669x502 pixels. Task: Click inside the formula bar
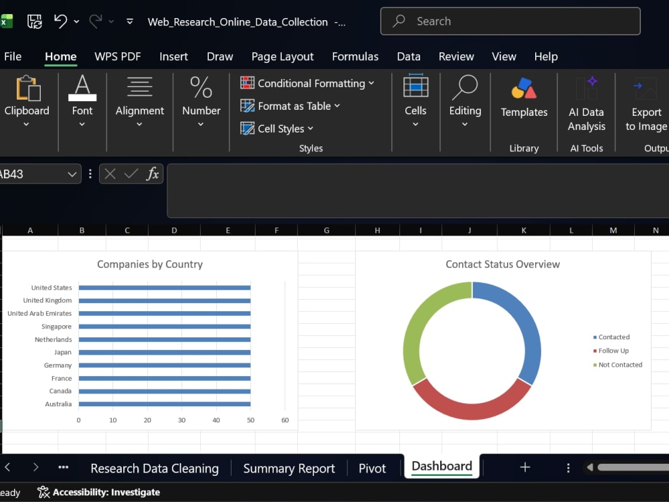tap(417, 190)
